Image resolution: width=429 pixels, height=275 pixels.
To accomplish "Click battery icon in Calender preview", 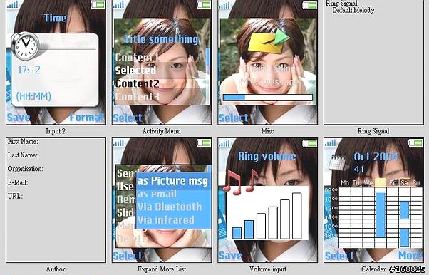I will tap(416, 142).
